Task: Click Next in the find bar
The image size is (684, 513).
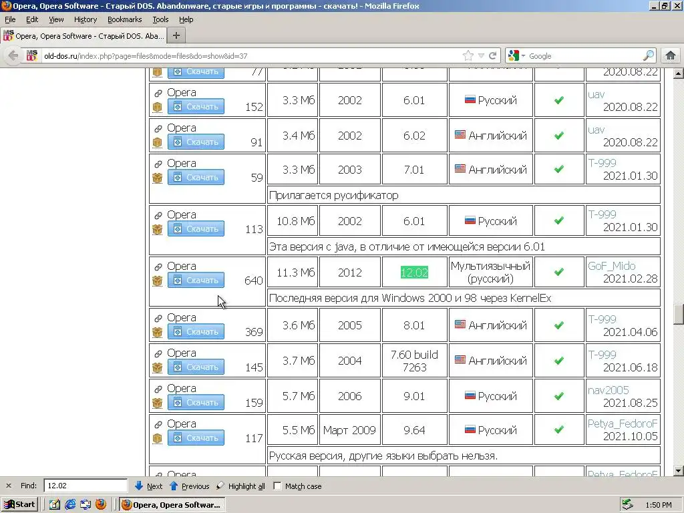Action: coord(149,486)
